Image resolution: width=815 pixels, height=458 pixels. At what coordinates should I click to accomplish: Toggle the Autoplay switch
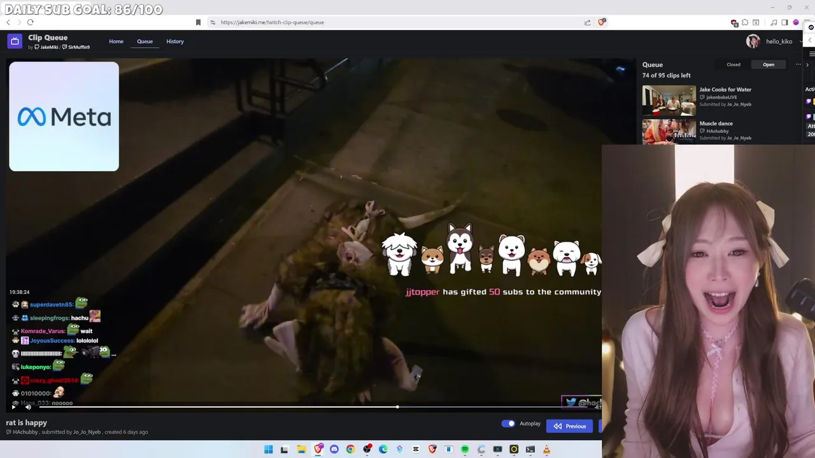(508, 424)
